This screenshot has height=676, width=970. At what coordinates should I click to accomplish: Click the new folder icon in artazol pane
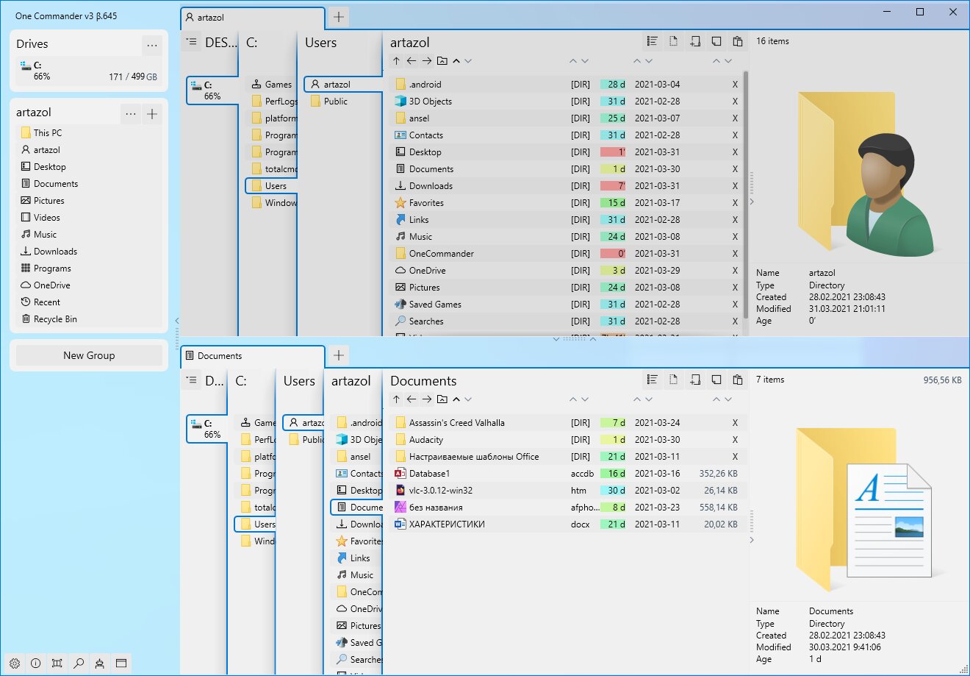tap(694, 42)
